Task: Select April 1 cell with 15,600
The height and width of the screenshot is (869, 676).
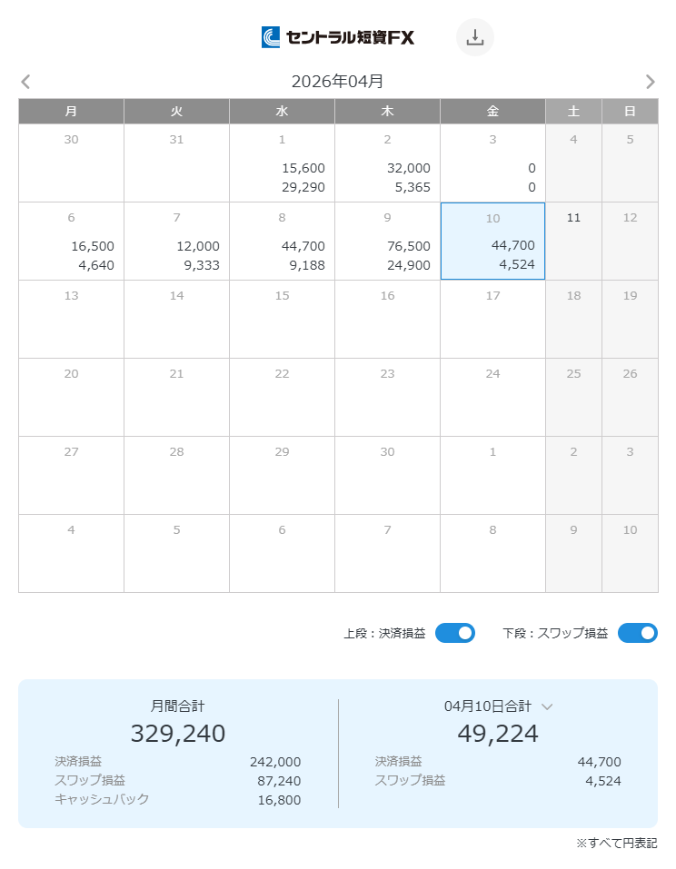Action: [x=282, y=163]
